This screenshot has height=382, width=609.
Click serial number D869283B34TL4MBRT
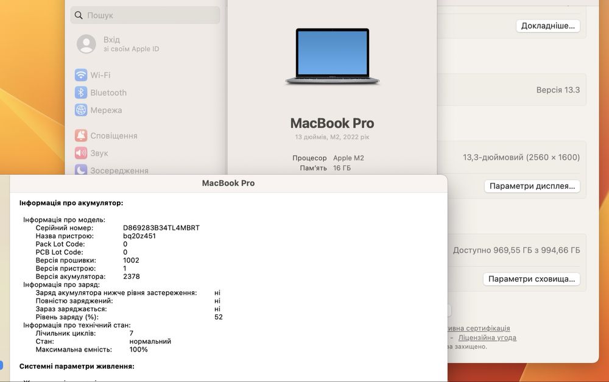tap(161, 228)
